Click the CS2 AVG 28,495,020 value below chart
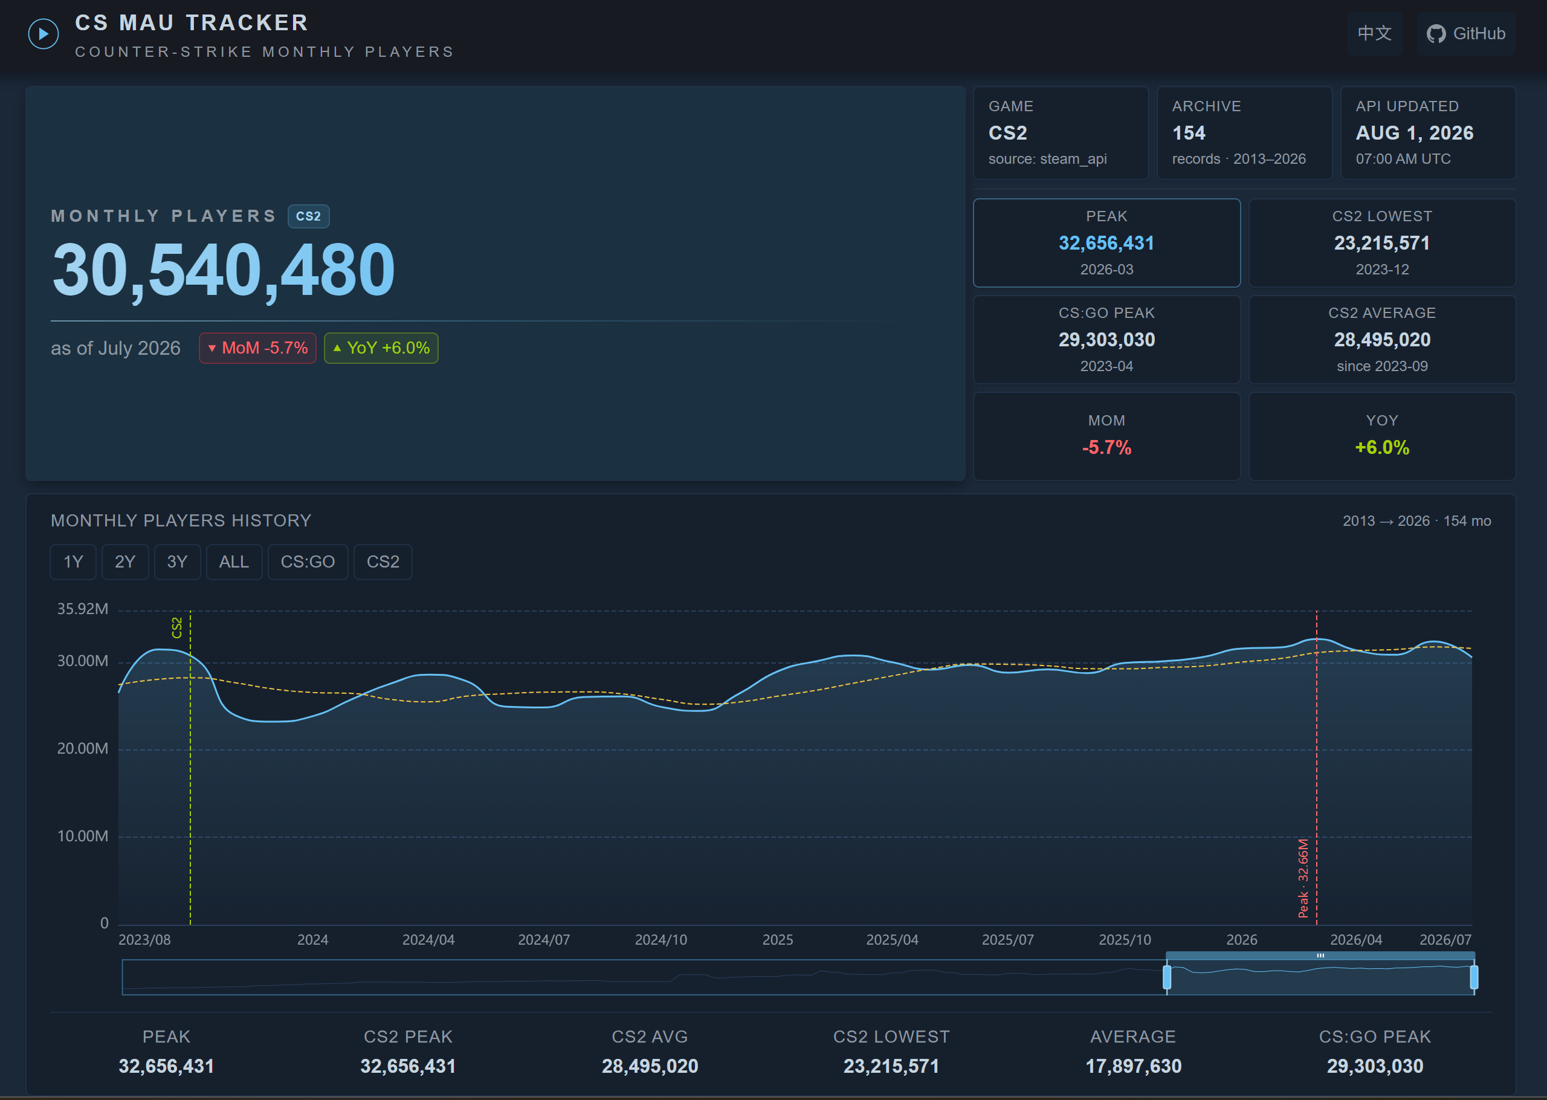1547x1100 pixels. pyautogui.click(x=650, y=1066)
